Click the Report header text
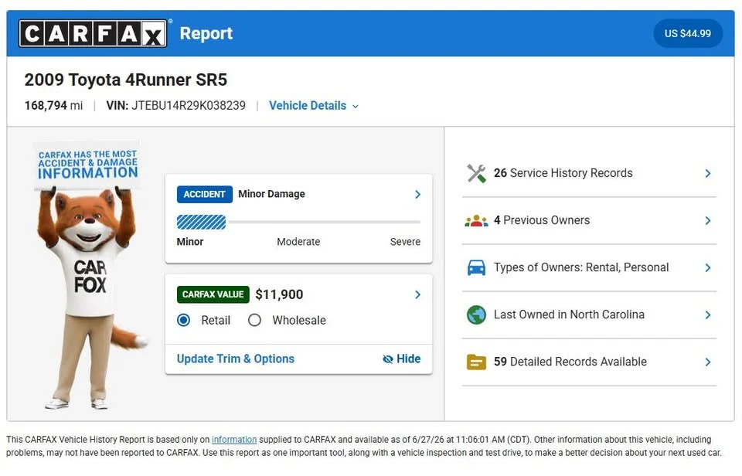The image size is (742, 476). point(206,33)
